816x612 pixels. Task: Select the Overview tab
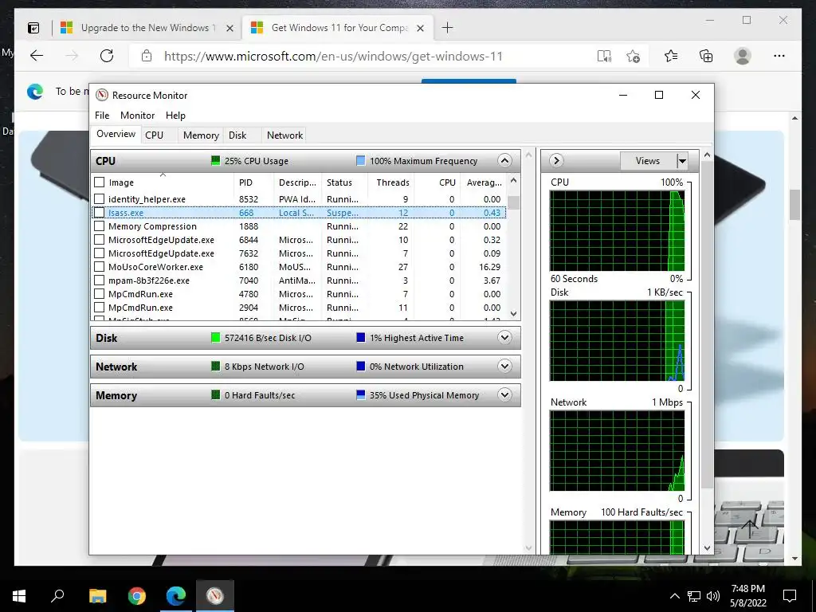point(116,134)
